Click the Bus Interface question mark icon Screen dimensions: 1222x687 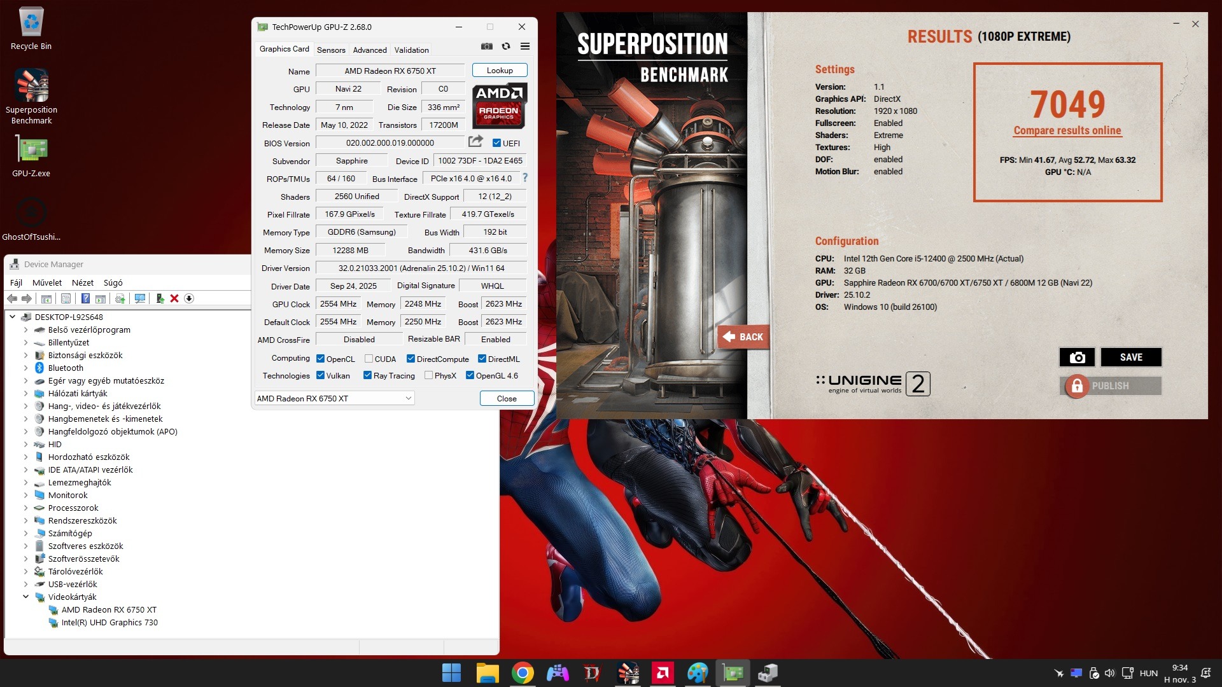525,178
